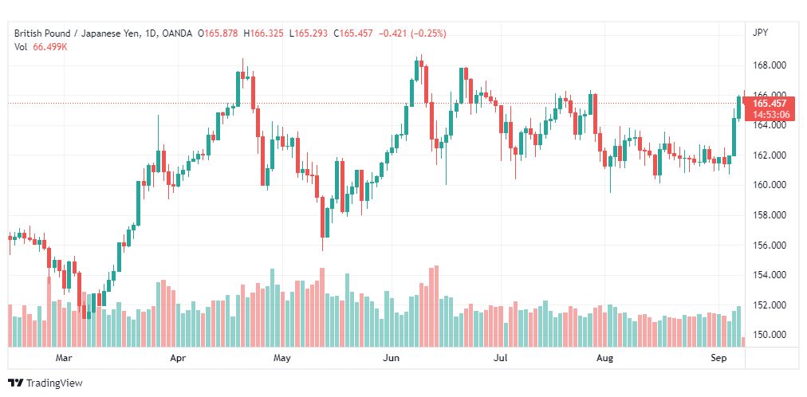
Task: Click the Sep label on time axis
Action: click(718, 358)
